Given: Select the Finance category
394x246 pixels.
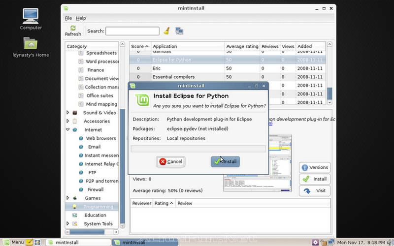Looking at the screenshot, I should [x=96, y=70].
